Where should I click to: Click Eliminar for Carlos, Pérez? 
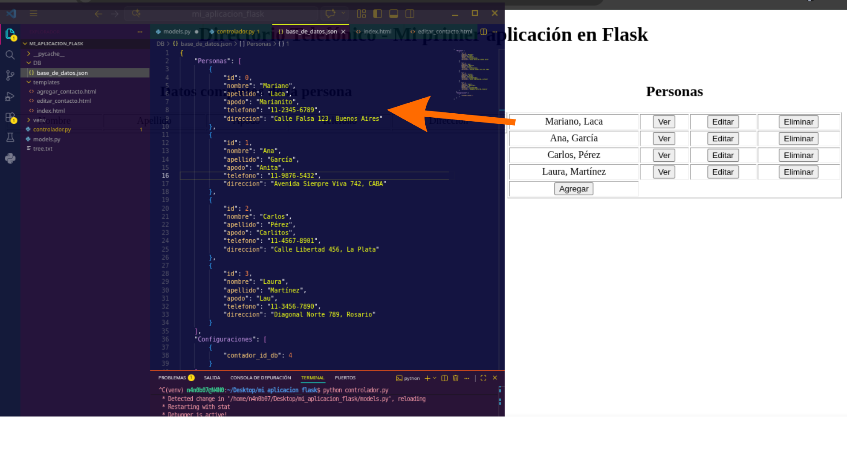pos(798,155)
